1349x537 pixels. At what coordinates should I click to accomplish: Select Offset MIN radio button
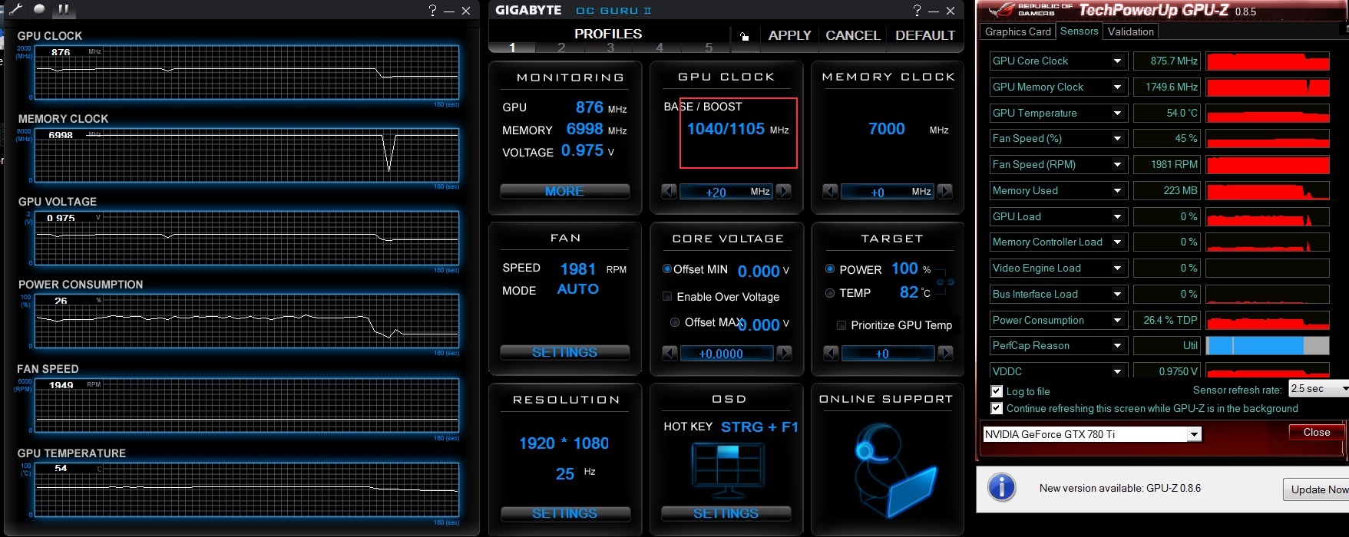click(x=666, y=269)
